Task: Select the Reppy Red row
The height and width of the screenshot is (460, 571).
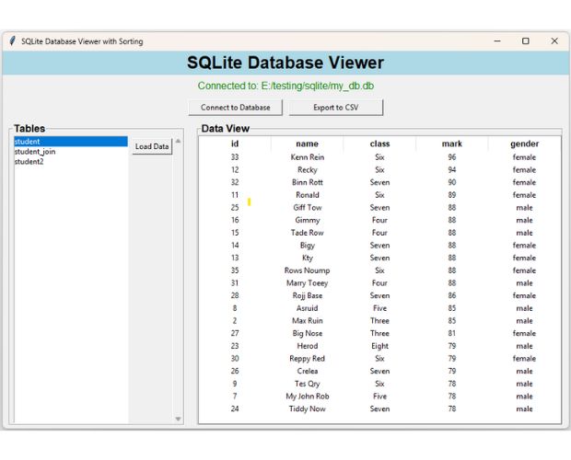Action: coord(379,358)
